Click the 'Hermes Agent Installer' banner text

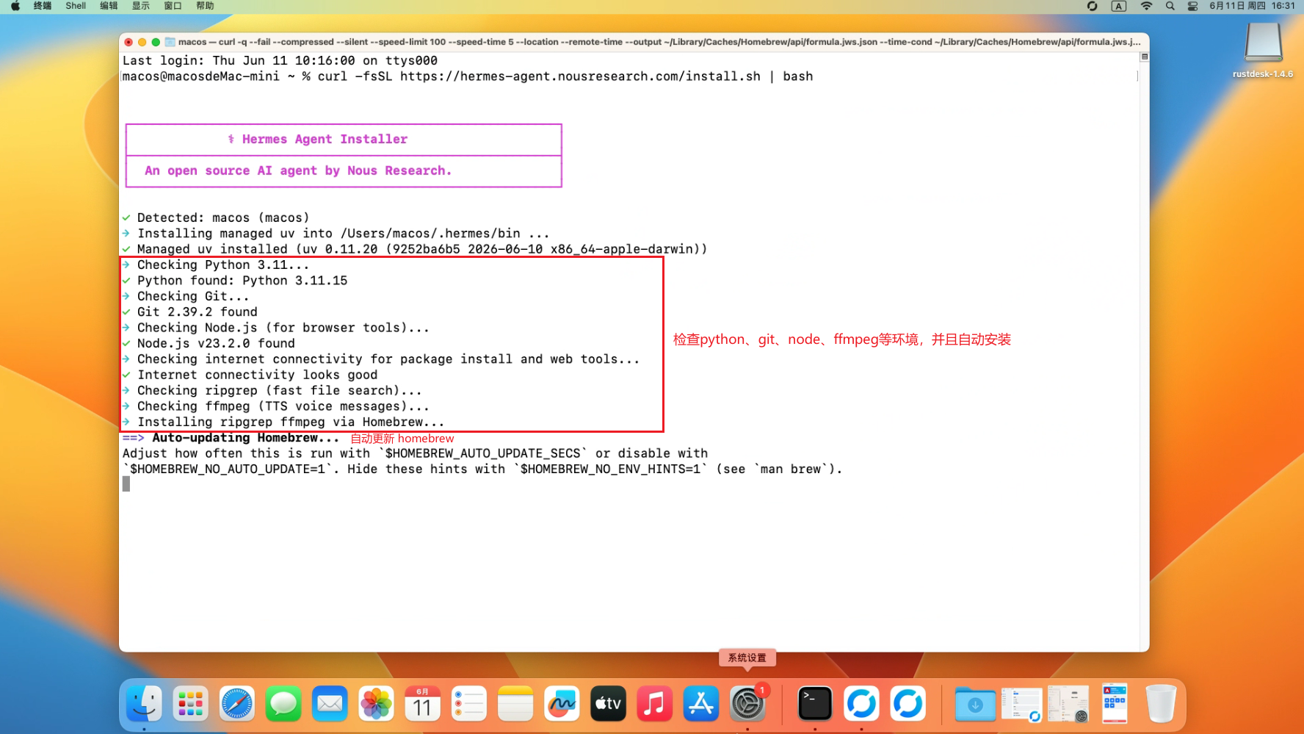324,139
